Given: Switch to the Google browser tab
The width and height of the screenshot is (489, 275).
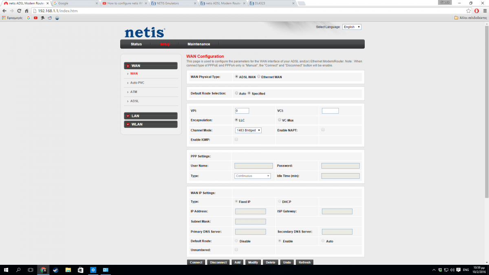Looking at the screenshot, I should coord(75,3).
